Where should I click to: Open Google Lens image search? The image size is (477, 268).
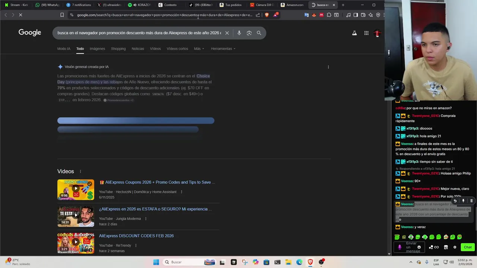(249, 33)
